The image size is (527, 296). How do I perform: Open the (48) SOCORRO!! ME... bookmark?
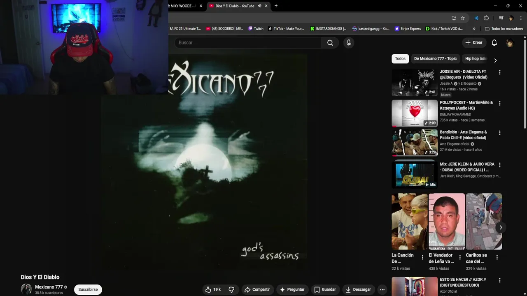[x=225, y=29]
